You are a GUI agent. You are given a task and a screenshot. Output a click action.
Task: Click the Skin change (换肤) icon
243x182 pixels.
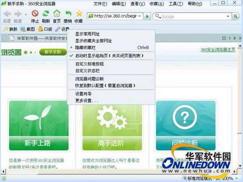pos(6,29)
